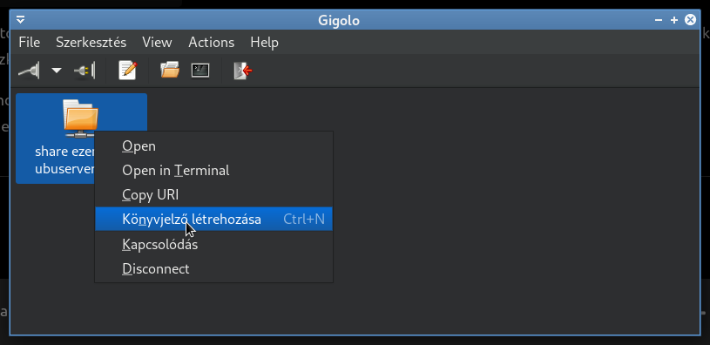710x345 pixels.
Task: Open the Szerkesztés menu
Action: click(x=91, y=43)
